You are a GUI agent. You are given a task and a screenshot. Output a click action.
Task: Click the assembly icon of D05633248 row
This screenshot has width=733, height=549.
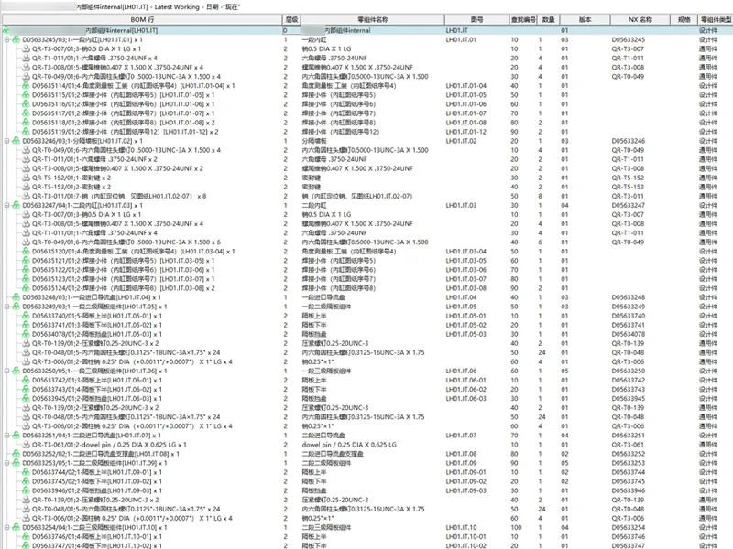(16, 297)
